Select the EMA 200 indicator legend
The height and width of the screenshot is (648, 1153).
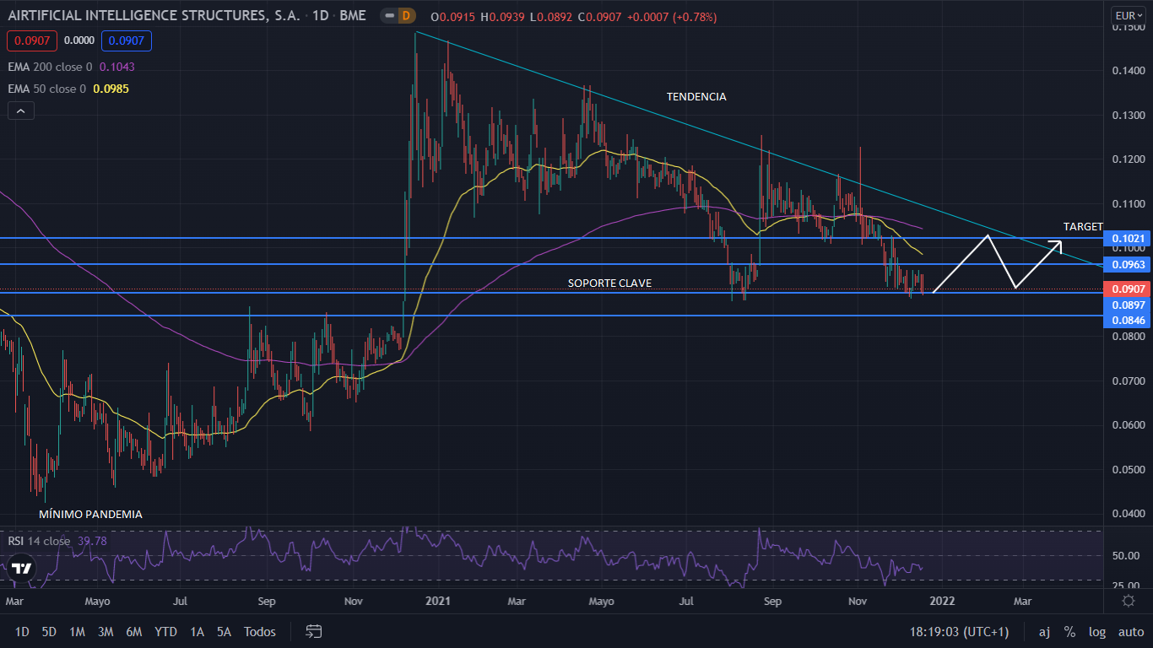click(x=51, y=67)
